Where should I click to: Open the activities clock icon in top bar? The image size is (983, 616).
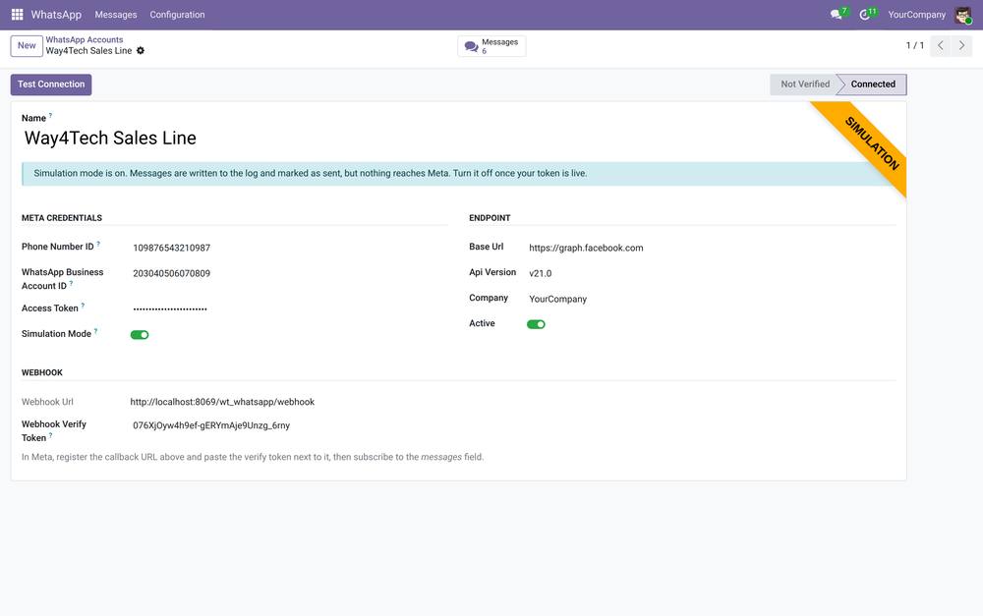(x=864, y=15)
